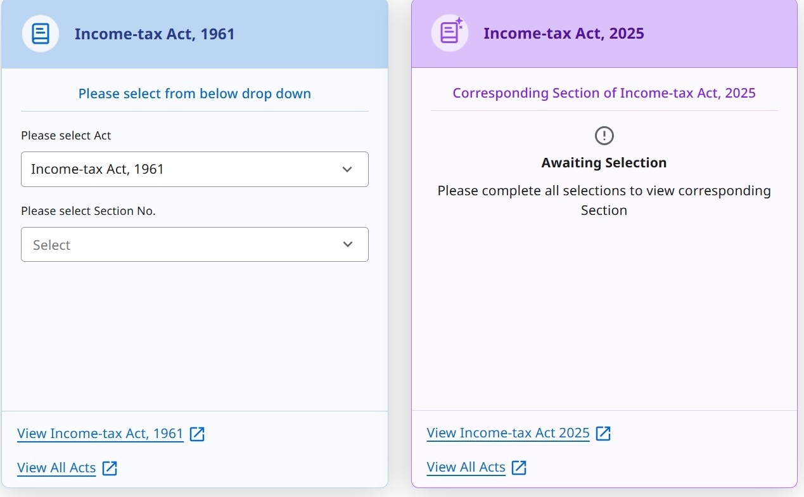Click the Income-tax Act, 1961 panel title
Image resolution: width=804 pixels, height=497 pixels.
(x=155, y=34)
